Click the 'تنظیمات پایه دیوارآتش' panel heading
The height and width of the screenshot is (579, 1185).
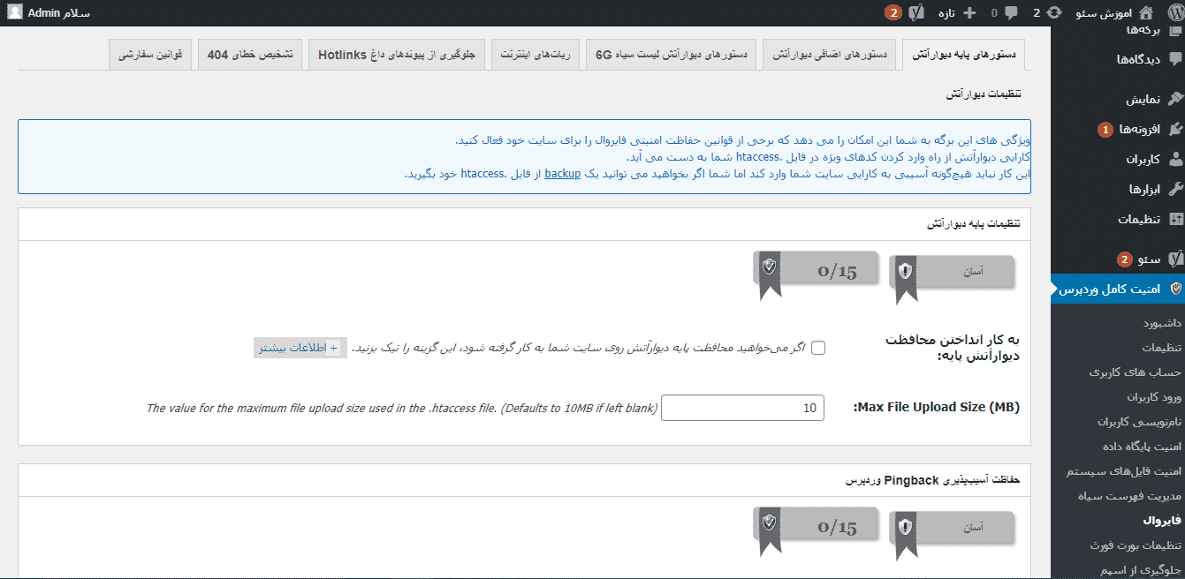pos(973,224)
